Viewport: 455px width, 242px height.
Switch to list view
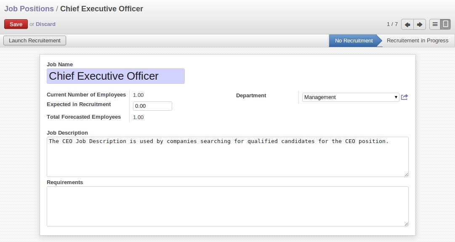pyautogui.click(x=435, y=24)
